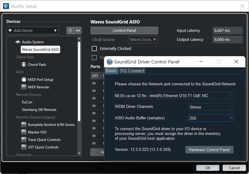The height and width of the screenshot is (174, 249).
Task: Click the trash delete device icon
Action: click(x=70, y=30)
